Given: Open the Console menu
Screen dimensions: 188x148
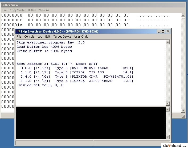Looking at the screenshot, I should (29, 37).
